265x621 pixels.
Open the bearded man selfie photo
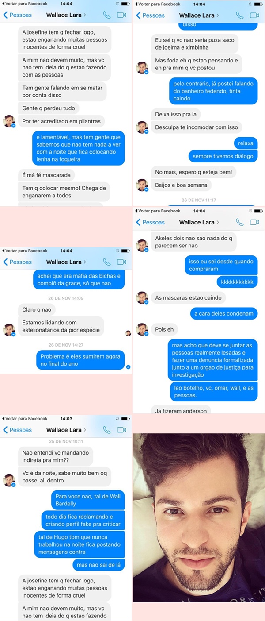[199, 517]
